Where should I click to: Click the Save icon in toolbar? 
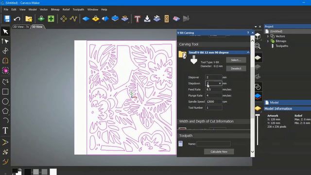[7, 18]
